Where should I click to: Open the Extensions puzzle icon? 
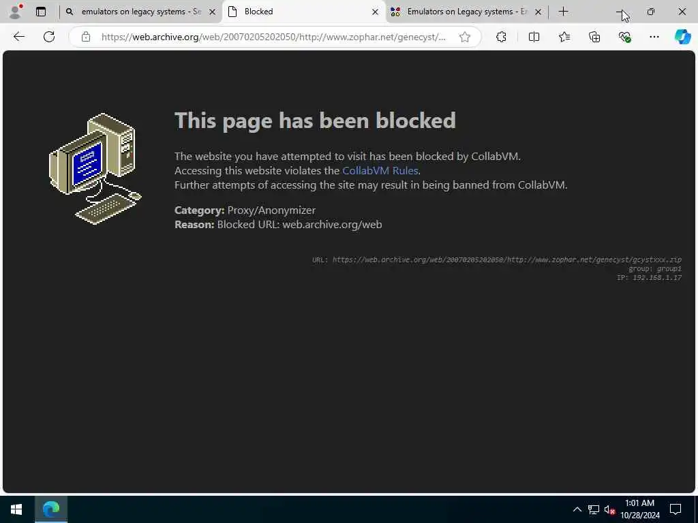pyautogui.click(x=501, y=37)
